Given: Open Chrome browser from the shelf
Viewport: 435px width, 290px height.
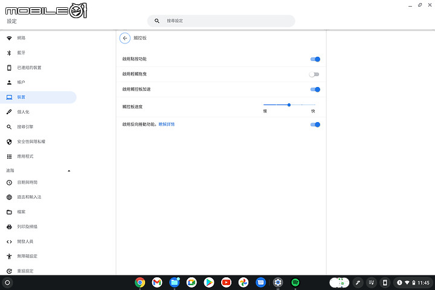Looking at the screenshot, I should coord(140,283).
